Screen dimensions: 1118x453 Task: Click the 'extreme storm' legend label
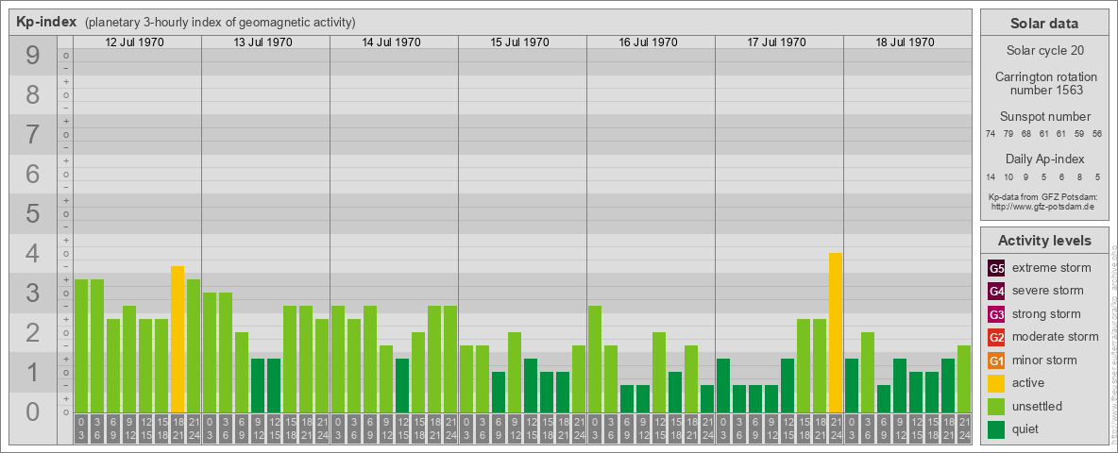(1052, 268)
